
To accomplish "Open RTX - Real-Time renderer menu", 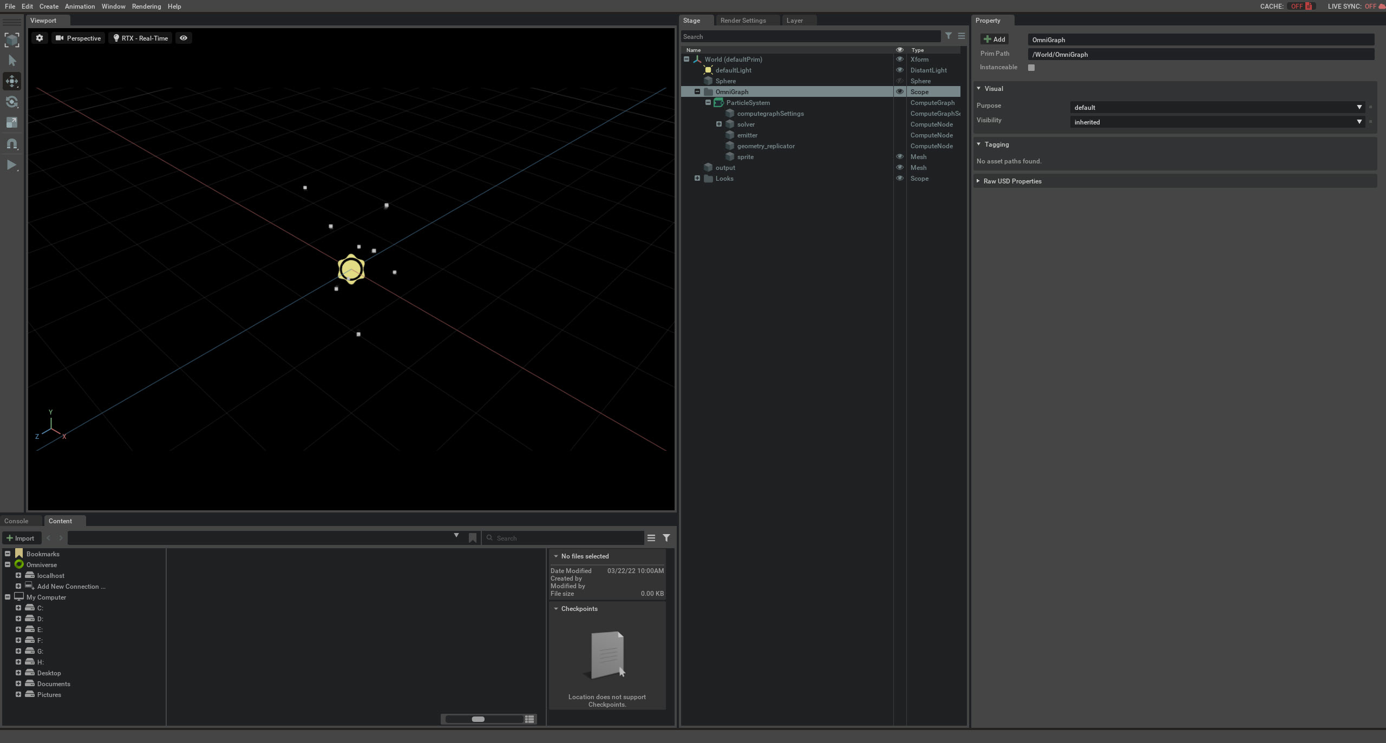I will [141, 38].
